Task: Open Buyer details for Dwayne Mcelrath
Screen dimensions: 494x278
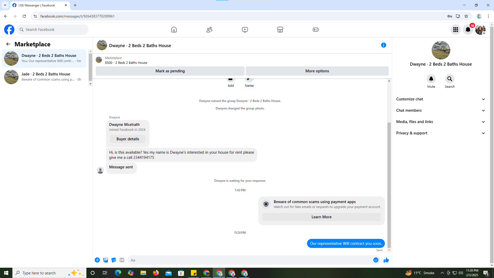Action: click(x=128, y=139)
